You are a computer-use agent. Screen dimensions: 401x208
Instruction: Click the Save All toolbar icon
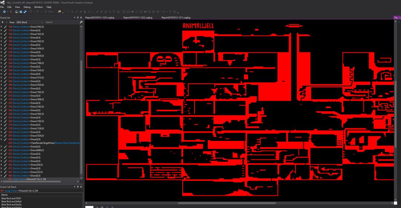25,12
